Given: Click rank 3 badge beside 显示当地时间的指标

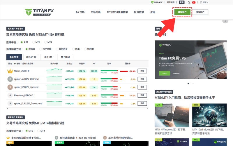Looking at the screenshot, I should [x=105, y=138].
